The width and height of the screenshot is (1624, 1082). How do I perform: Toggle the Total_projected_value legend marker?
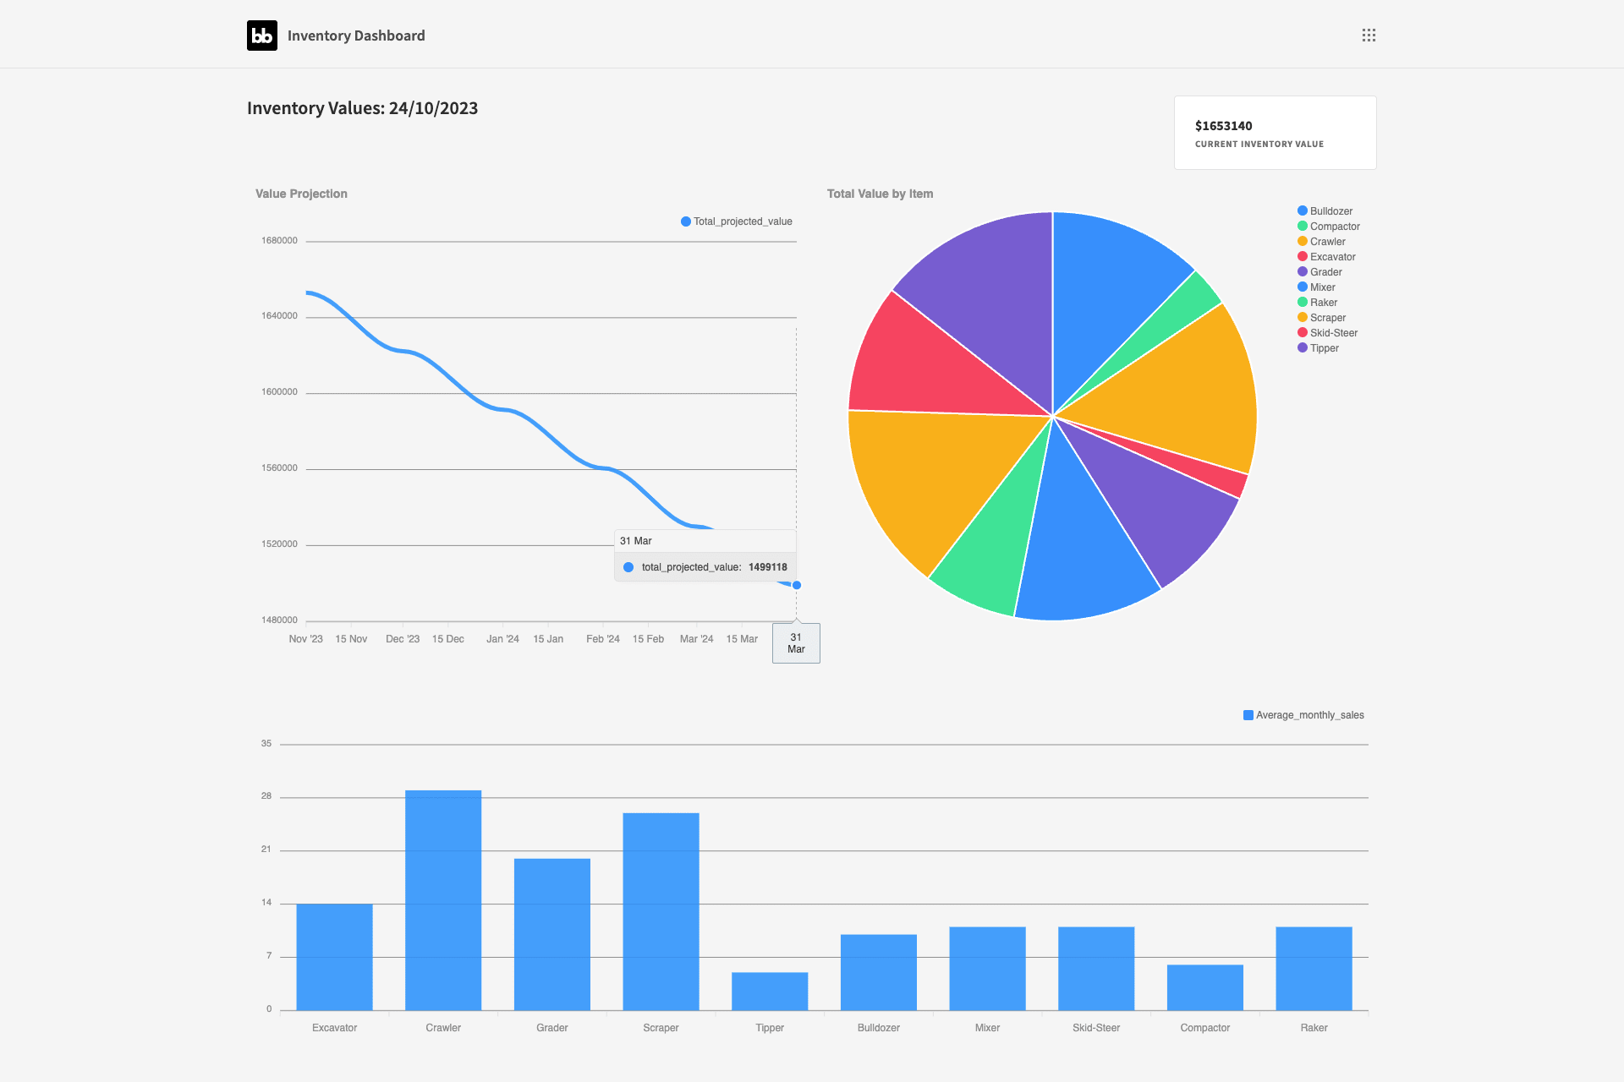coord(686,221)
